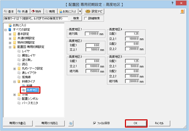Image resolution: width=189 pixels, height=131 pixels.
Task: Edit 高度地区4 立上2 value 20000.0
Action: click(132, 49)
